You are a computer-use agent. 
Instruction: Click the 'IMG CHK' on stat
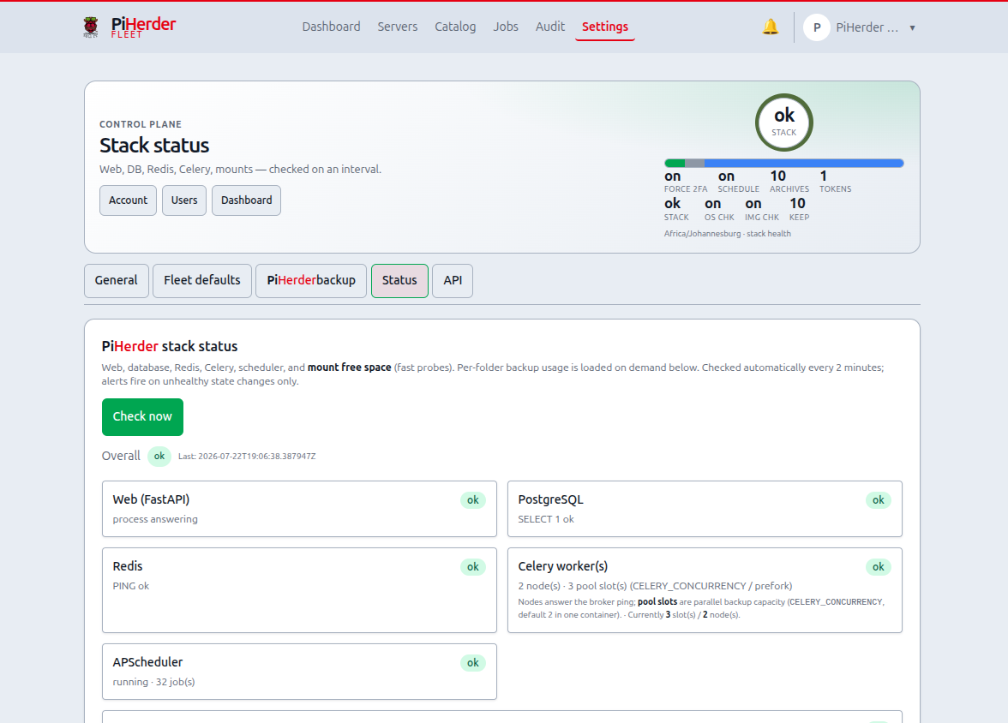point(762,210)
